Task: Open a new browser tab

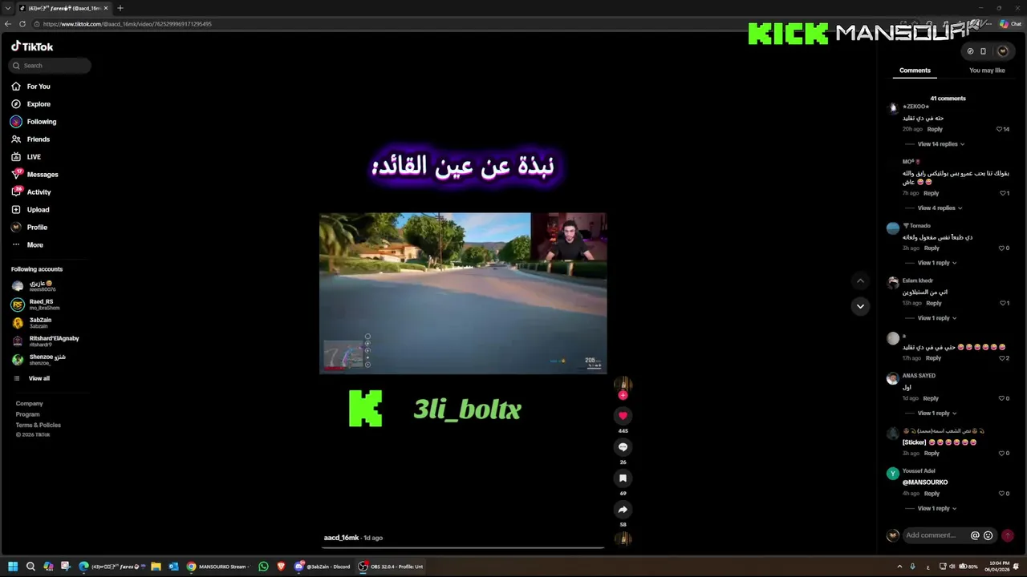Action: coord(120,8)
